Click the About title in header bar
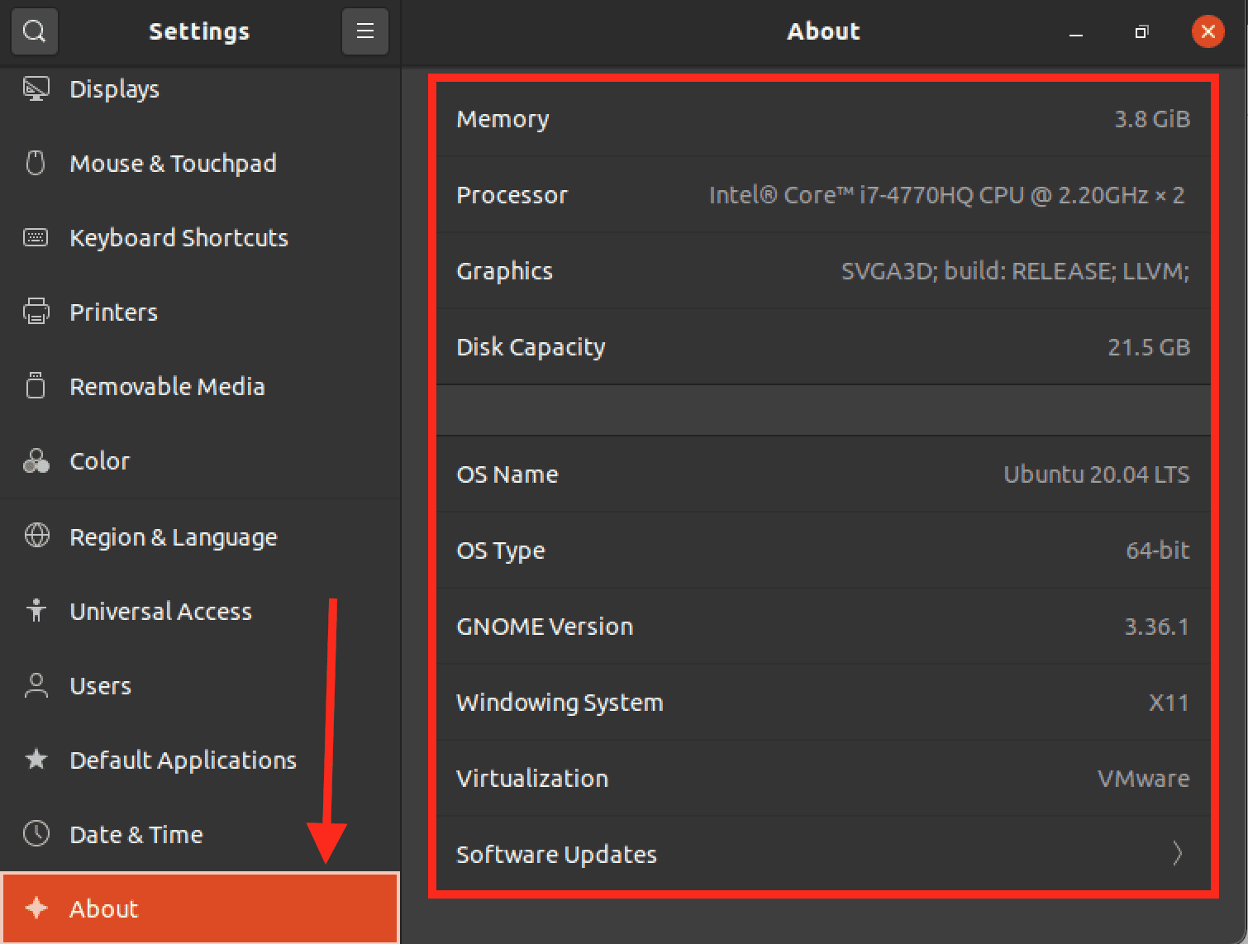This screenshot has width=1248, height=944. coord(823,31)
